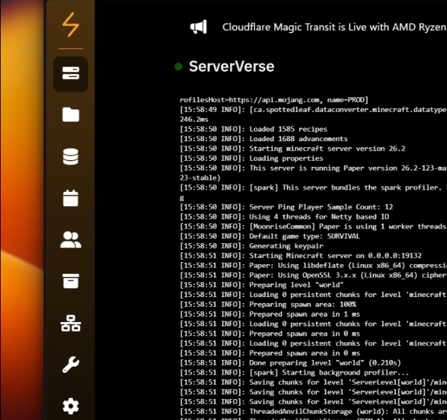447x420 pixels.
Task: Open the settings gear icon
Action: click(71, 406)
